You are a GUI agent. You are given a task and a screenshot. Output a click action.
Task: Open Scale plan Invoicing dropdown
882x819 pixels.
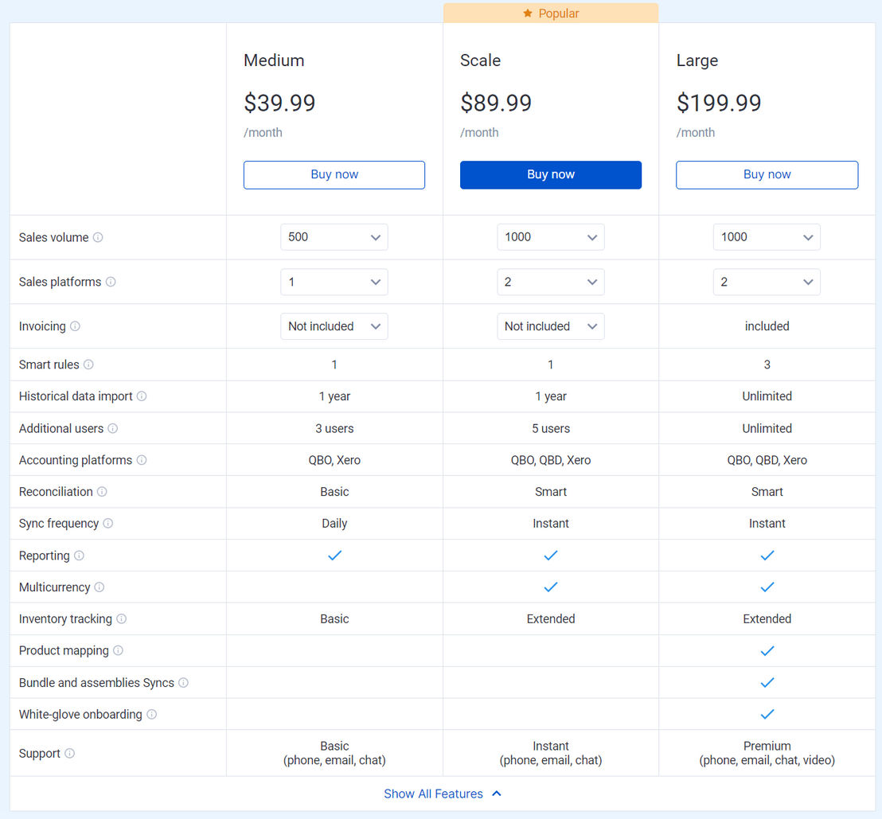click(x=551, y=326)
